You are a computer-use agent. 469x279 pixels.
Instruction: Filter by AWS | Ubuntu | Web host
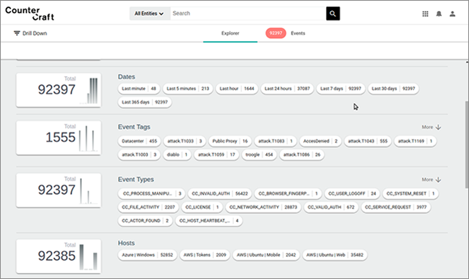(x=334, y=255)
